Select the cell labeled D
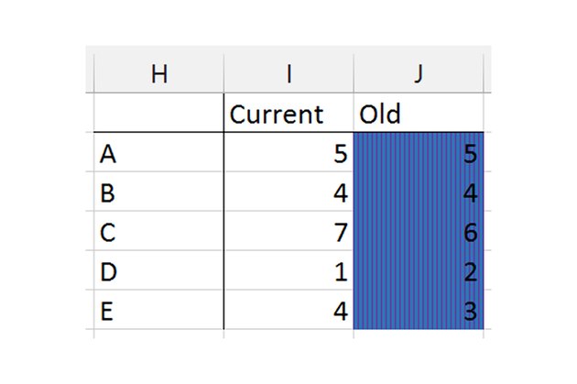The width and height of the screenshot is (577, 384). 158,269
